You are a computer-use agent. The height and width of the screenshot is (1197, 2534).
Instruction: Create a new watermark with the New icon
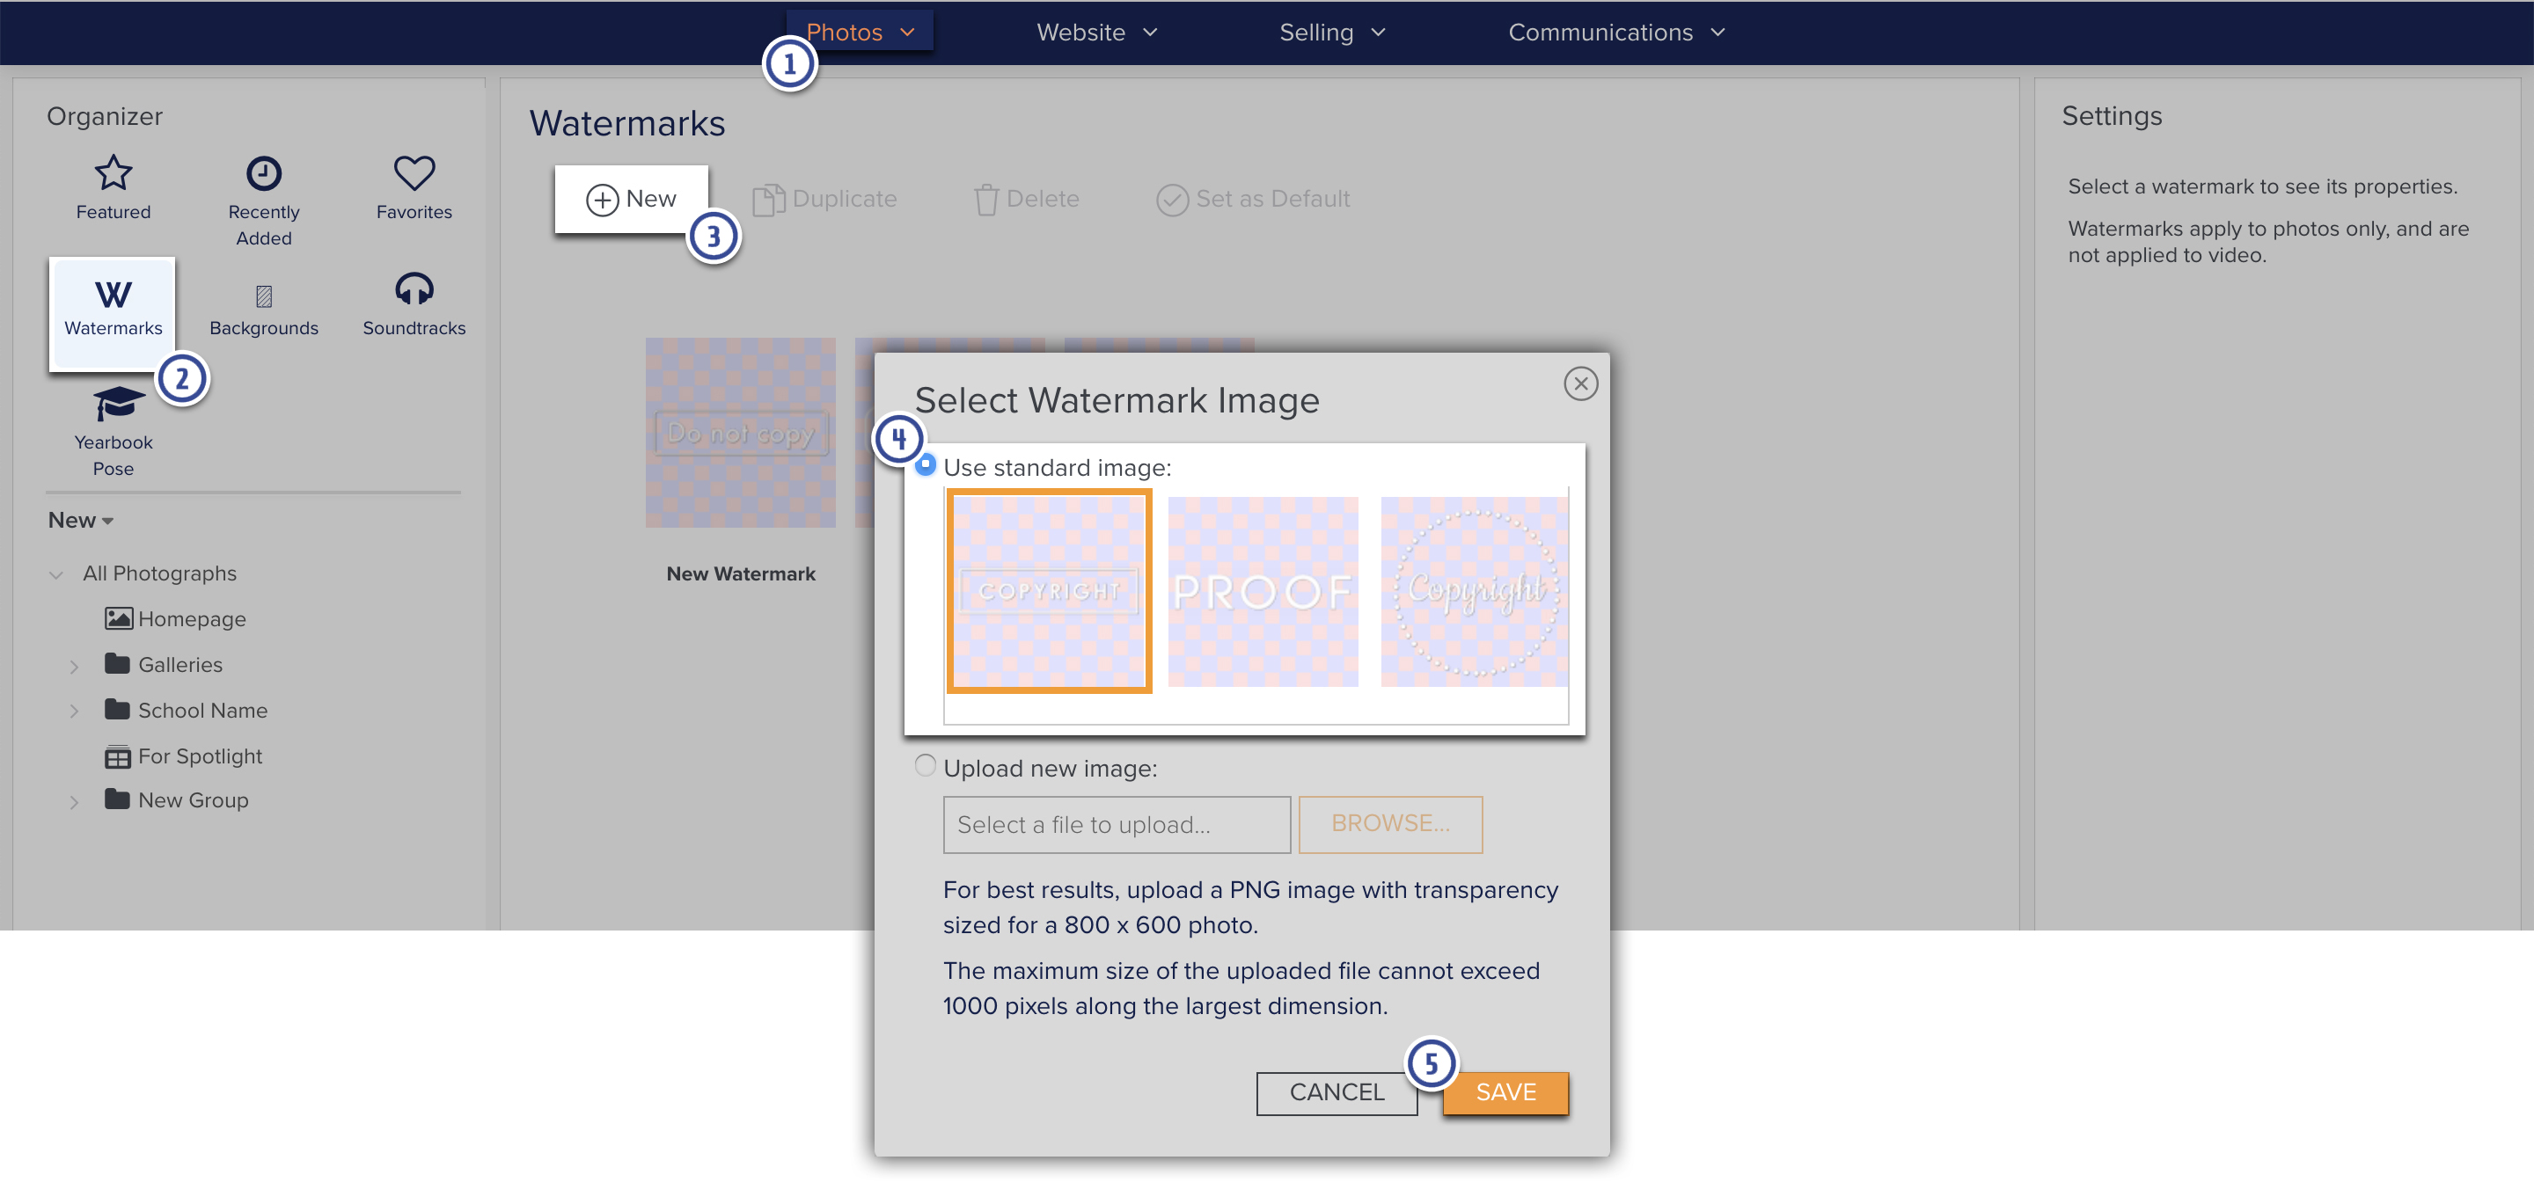point(631,199)
